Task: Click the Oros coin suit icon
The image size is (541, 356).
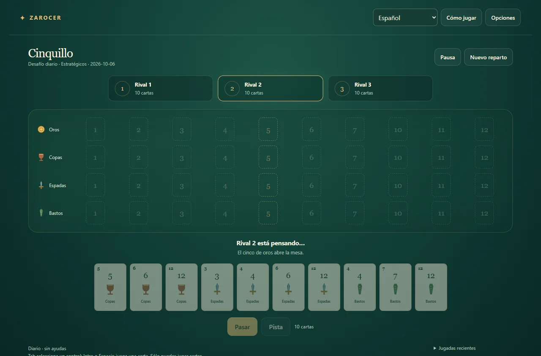Action: pyautogui.click(x=41, y=130)
